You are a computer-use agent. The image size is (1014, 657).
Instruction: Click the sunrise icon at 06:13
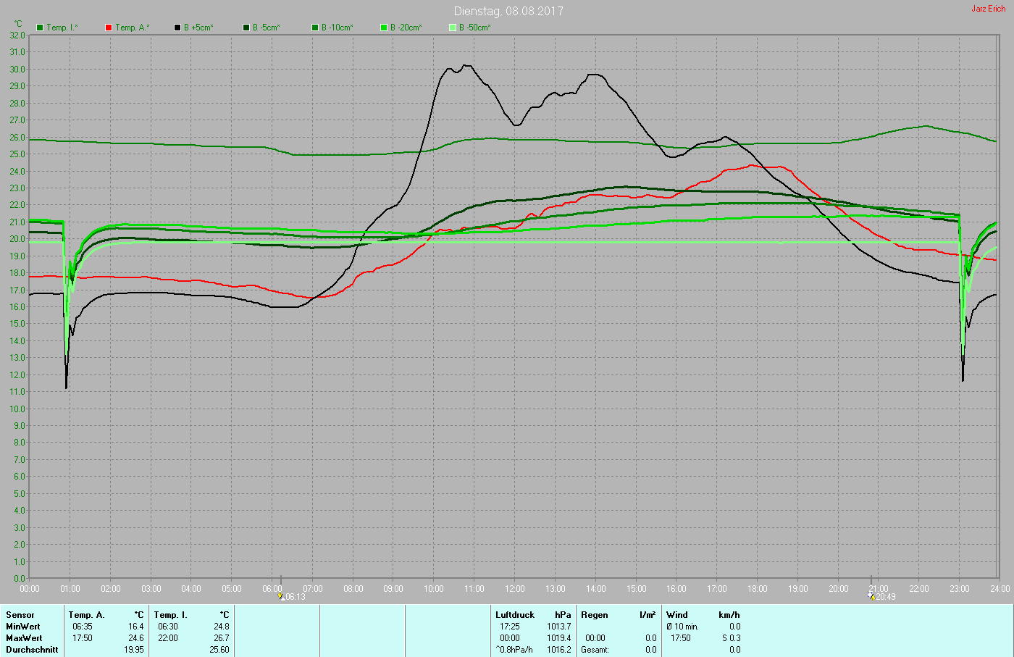point(281,596)
